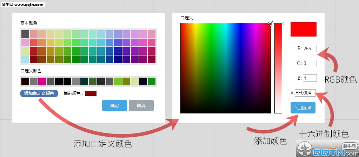Click the 确定 confirm button
Image resolution: width=359 pixels, height=157 pixels.
click(x=114, y=106)
